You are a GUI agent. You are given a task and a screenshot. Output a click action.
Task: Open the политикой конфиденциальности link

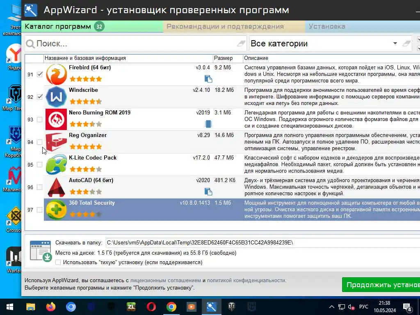pos(246,281)
